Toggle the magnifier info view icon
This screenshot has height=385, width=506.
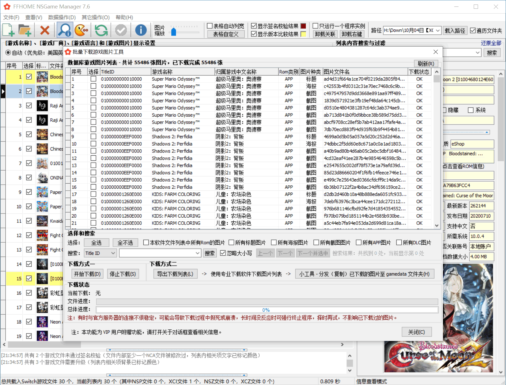point(65,30)
